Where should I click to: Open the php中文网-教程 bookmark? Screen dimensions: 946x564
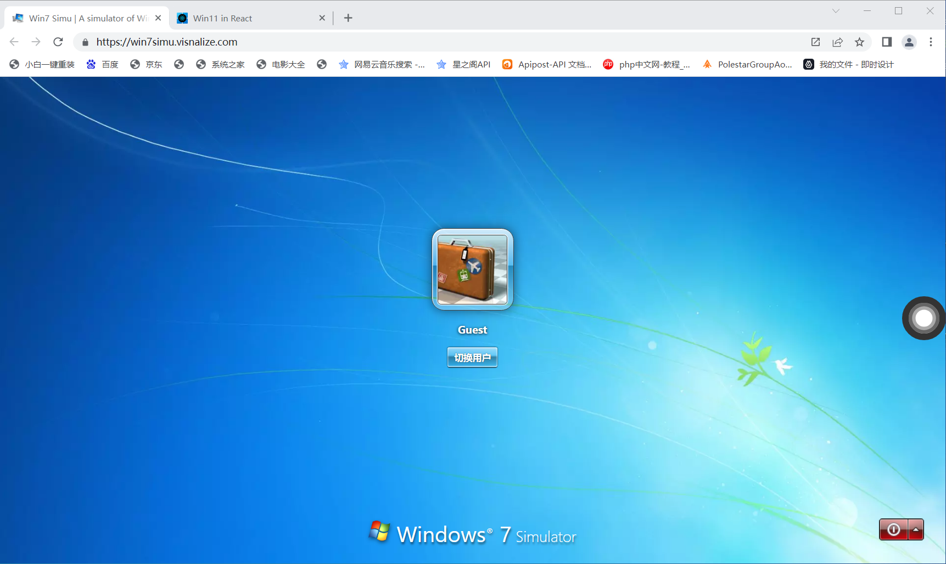(x=646, y=64)
